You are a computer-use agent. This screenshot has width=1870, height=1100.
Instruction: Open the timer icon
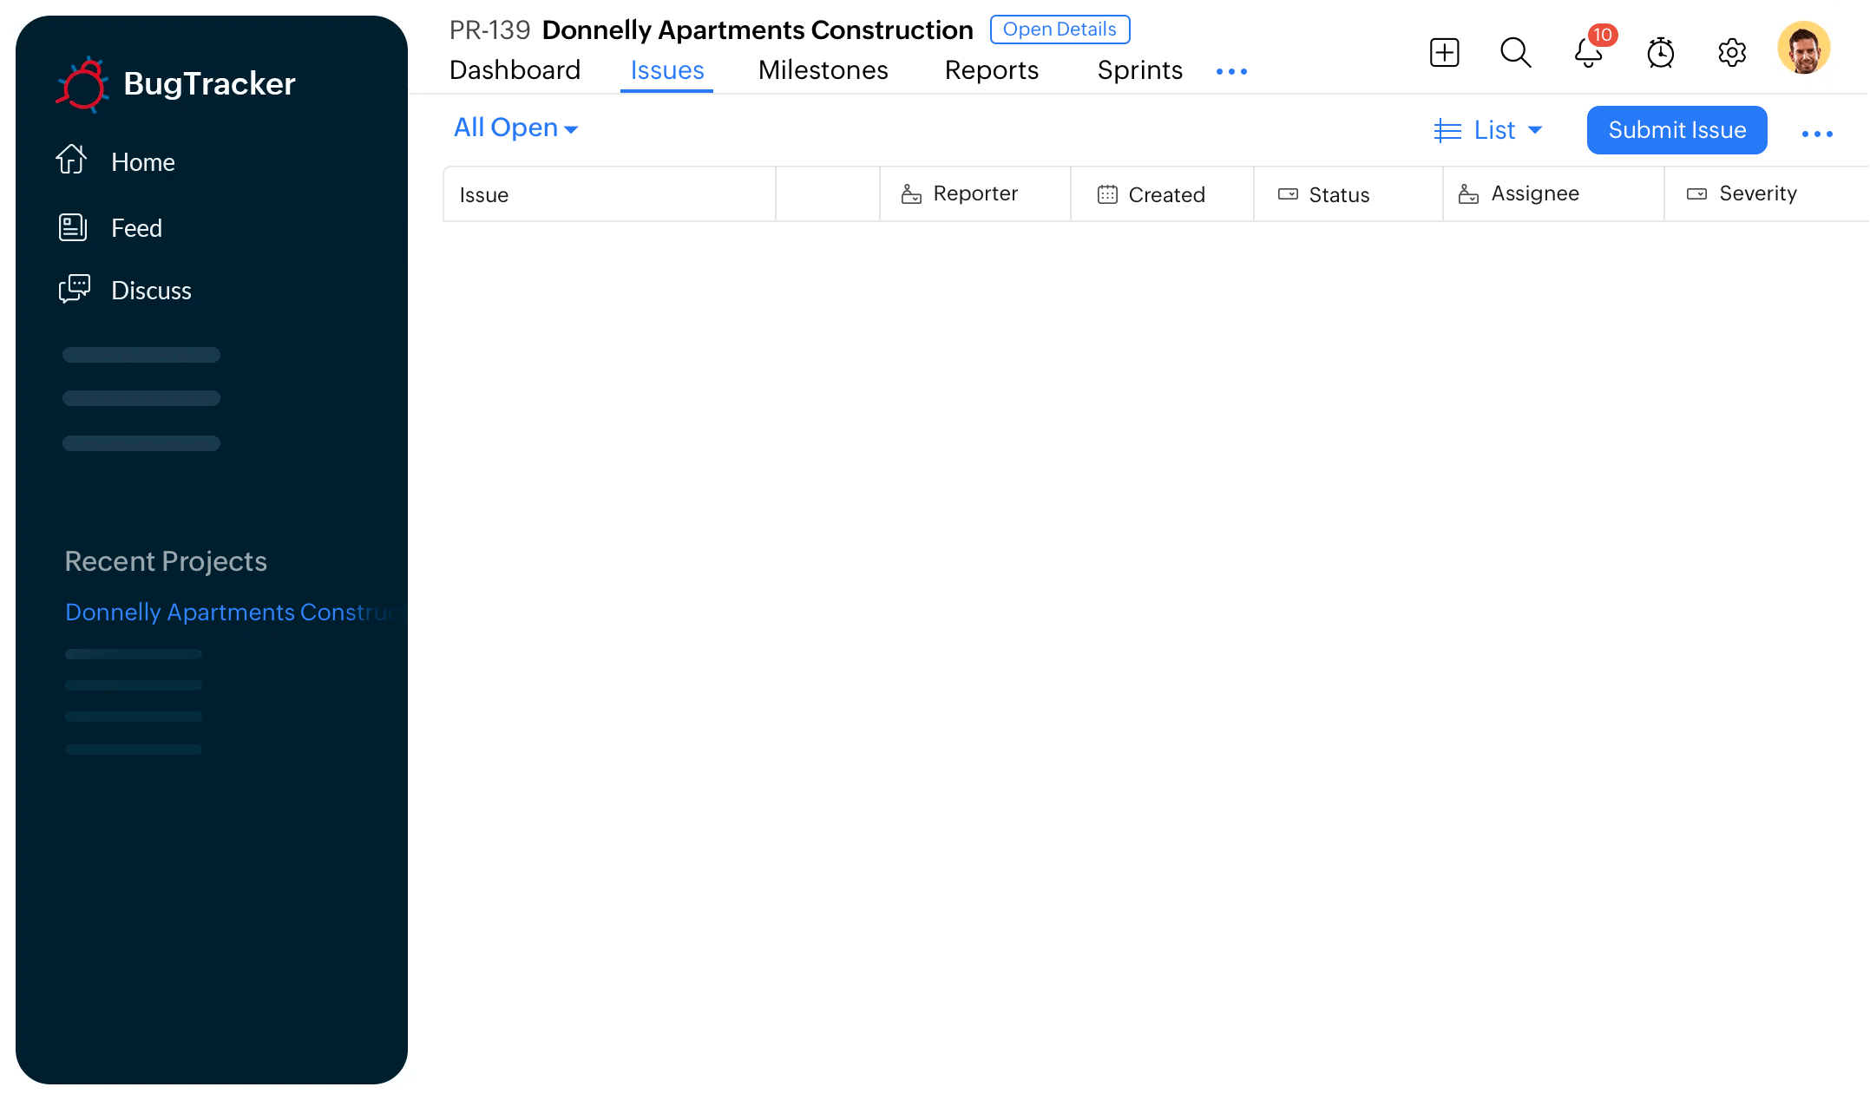click(x=1659, y=52)
